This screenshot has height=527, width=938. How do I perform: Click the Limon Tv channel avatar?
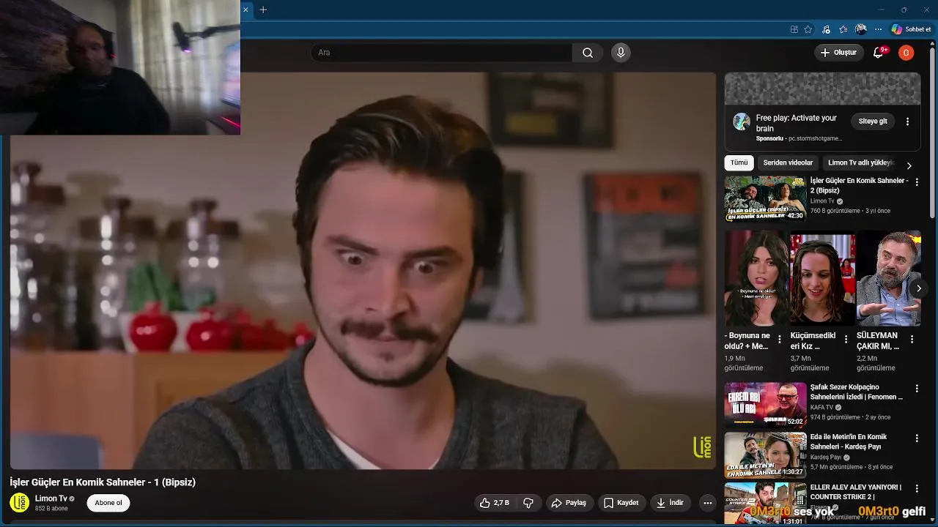pyautogui.click(x=19, y=503)
